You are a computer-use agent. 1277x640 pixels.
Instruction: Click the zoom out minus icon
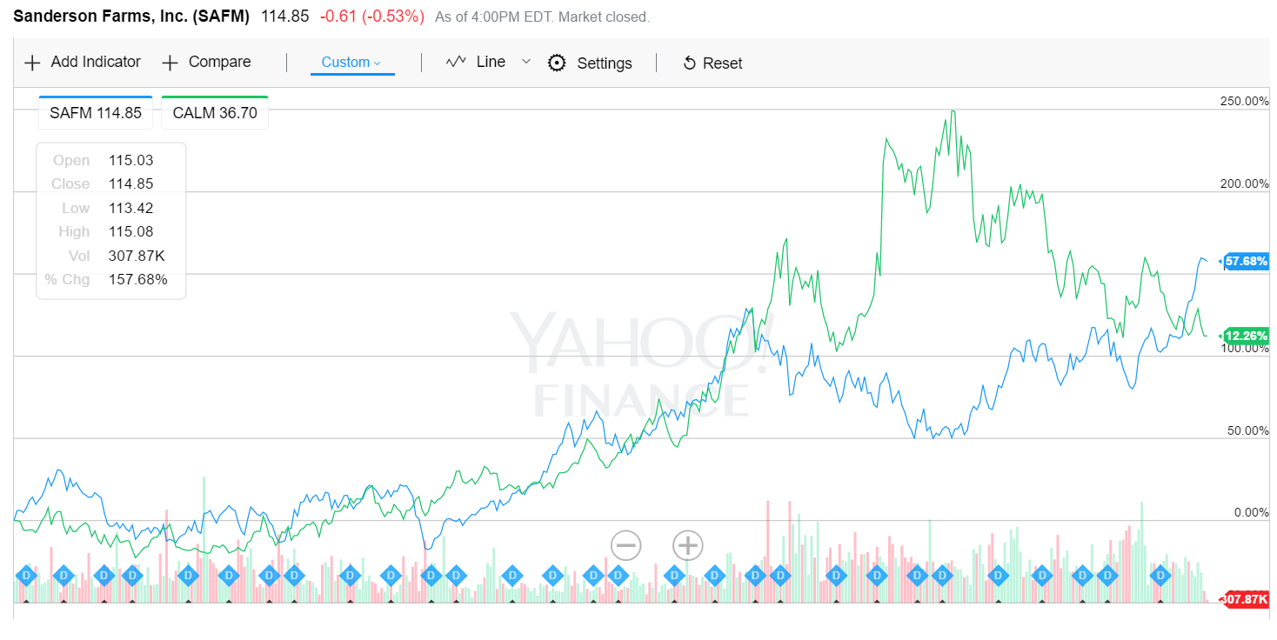click(625, 544)
